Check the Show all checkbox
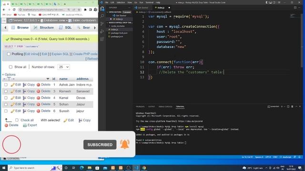305x171 pixels. click(x=10, y=67)
